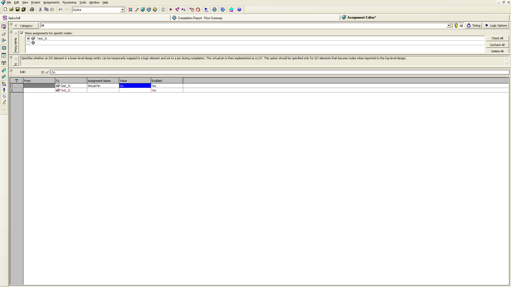Open the Help question mark icon
511x287 pixels.
tap(239, 10)
